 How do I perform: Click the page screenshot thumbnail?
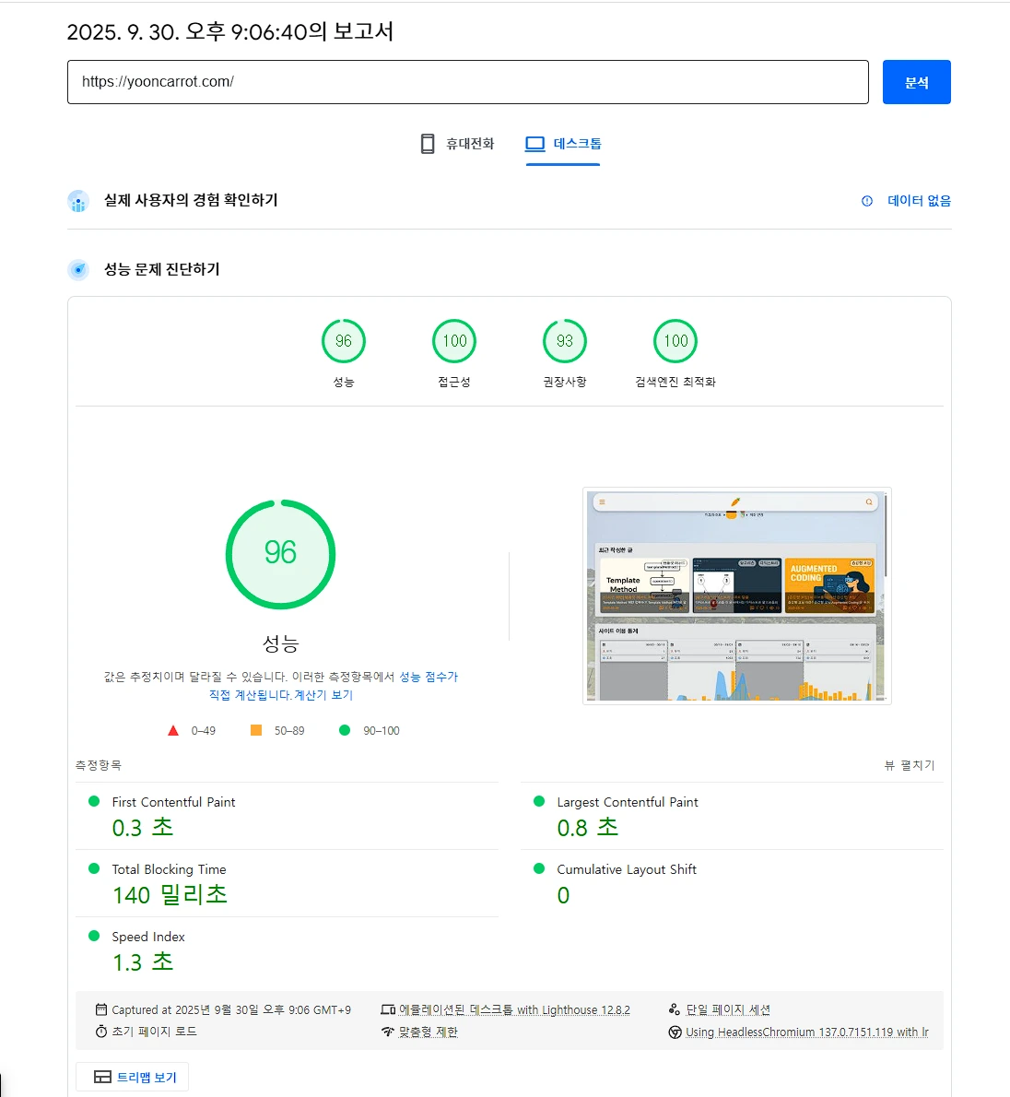[736, 596]
